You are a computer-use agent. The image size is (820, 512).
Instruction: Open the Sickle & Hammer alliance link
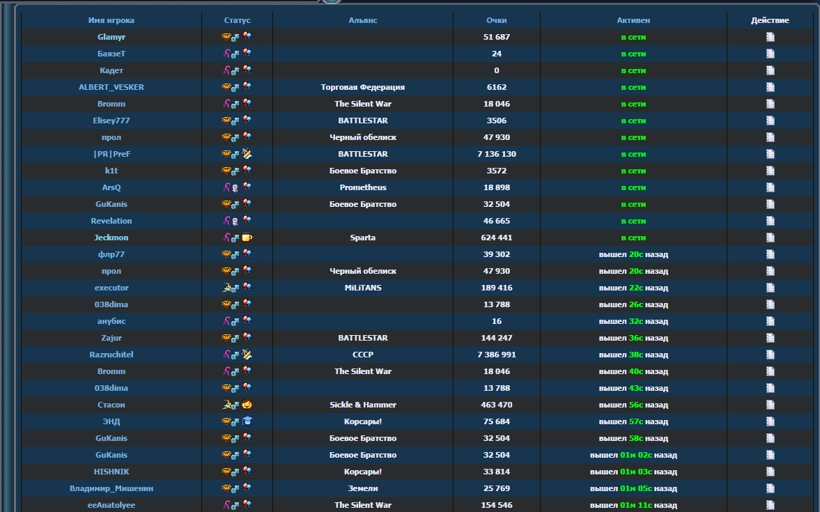[x=362, y=405]
